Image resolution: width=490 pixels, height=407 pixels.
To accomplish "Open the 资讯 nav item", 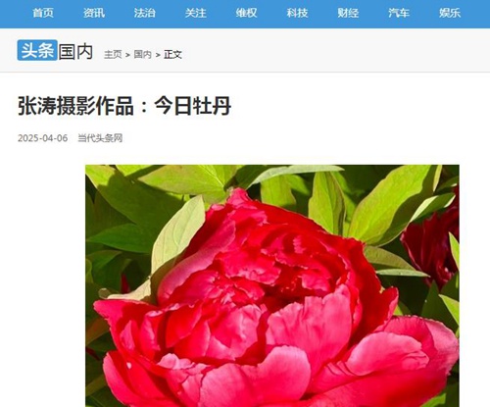I will point(94,13).
